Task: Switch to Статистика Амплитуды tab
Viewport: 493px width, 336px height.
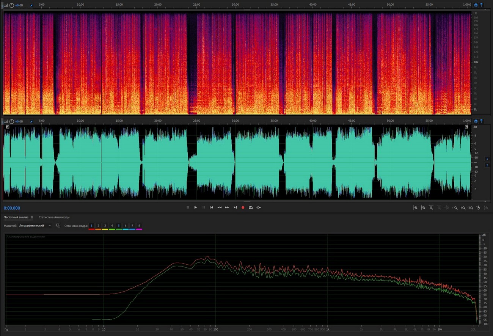Action: pos(54,217)
